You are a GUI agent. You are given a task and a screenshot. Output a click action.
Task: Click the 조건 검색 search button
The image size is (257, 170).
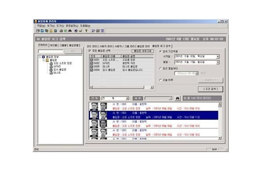click(x=210, y=89)
